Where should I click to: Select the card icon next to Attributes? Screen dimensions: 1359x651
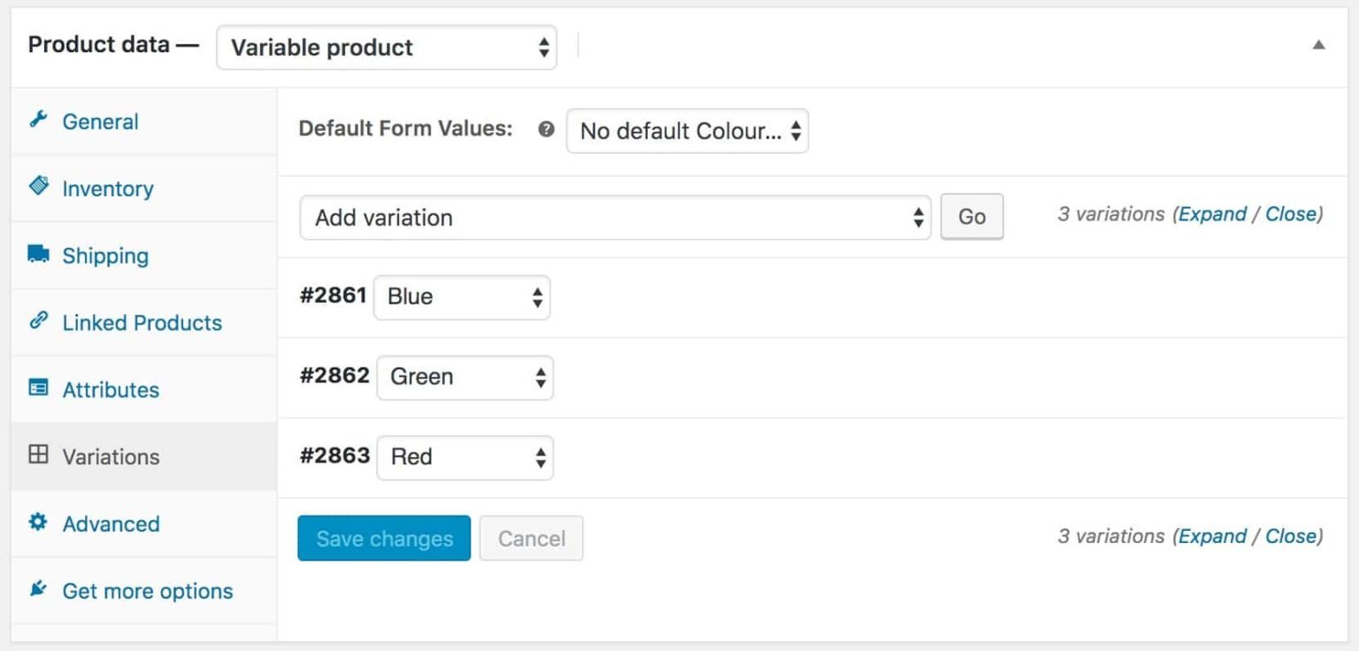coord(36,389)
